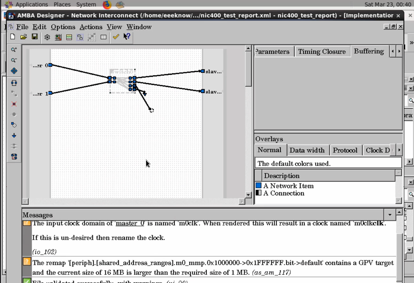Open the Edit menu
The height and width of the screenshot is (283, 414).
(x=39, y=27)
